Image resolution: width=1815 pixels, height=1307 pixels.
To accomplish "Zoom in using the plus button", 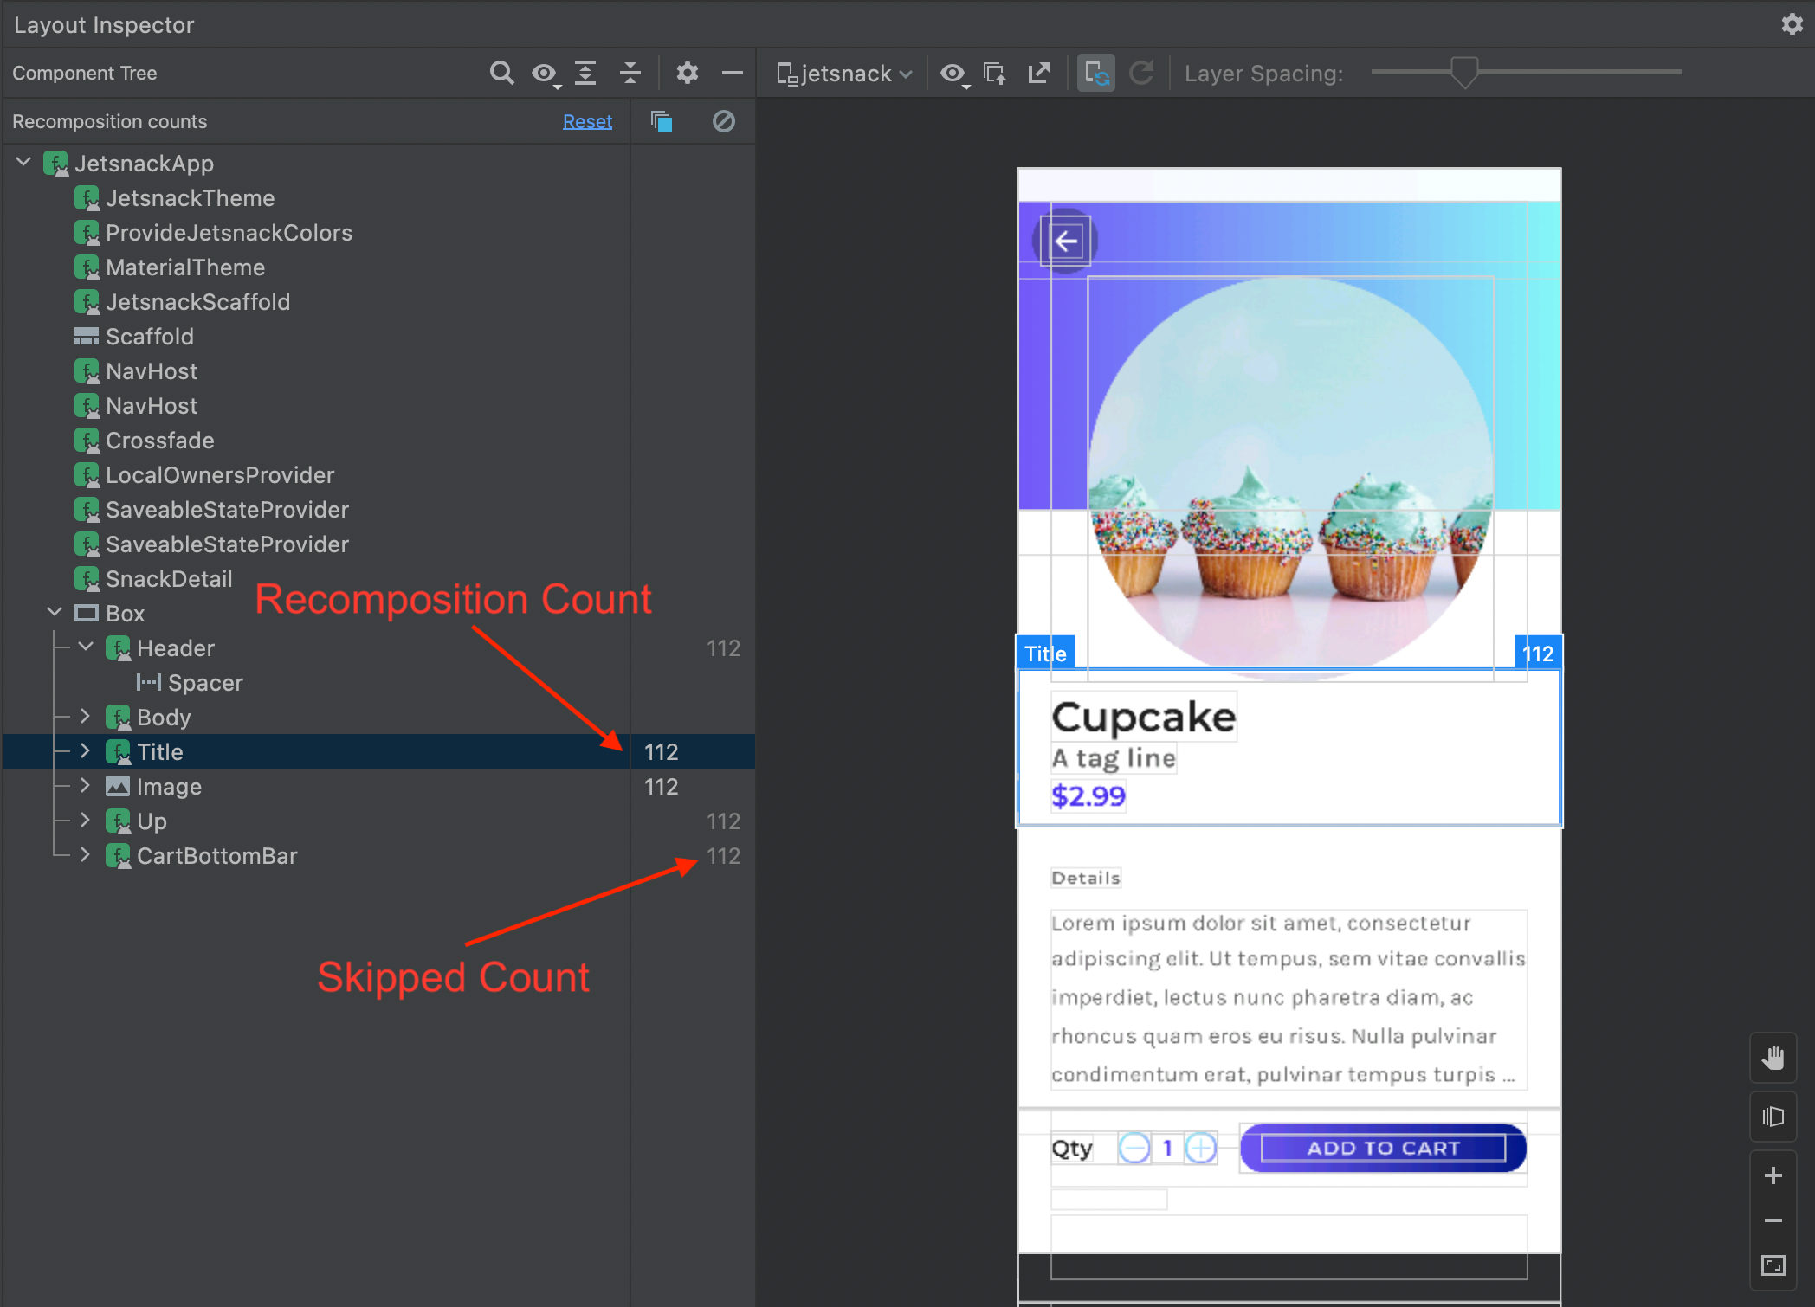I will 1773,1175.
